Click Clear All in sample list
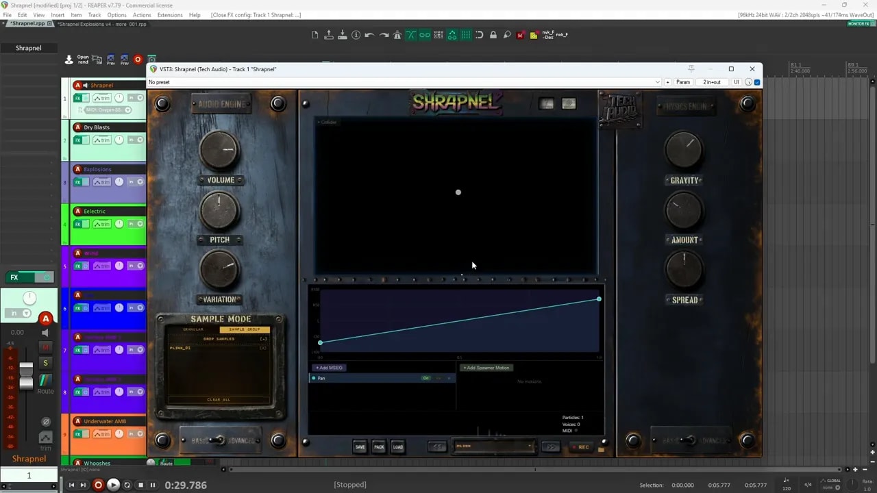The height and width of the screenshot is (493, 877). tap(219, 400)
